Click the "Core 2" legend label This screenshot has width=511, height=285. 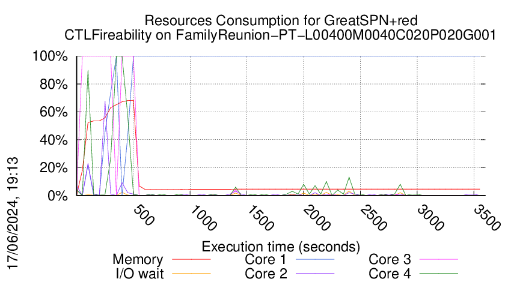click(266, 274)
